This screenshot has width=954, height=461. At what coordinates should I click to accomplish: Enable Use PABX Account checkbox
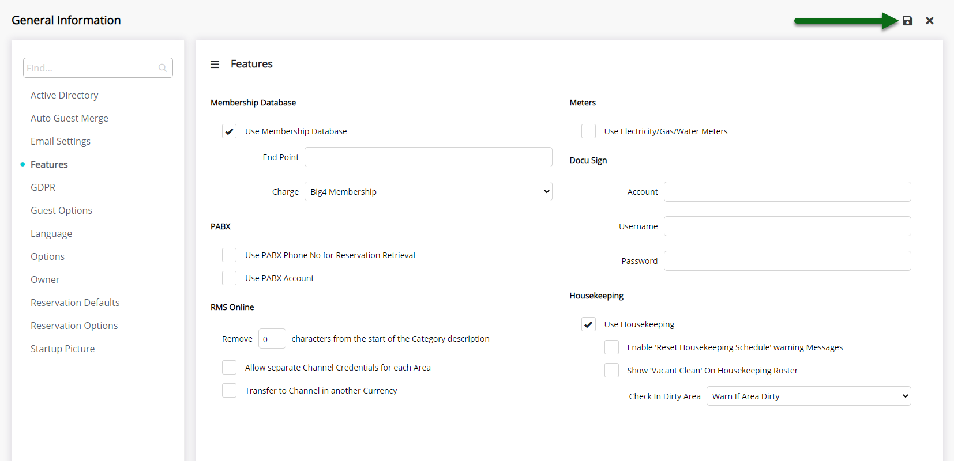(230, 278)
